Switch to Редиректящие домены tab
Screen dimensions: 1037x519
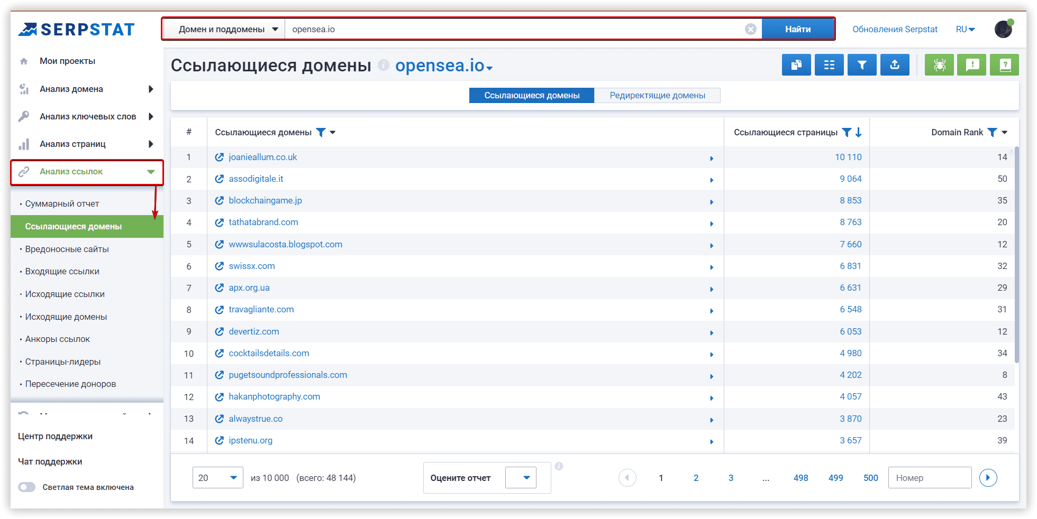coord(657,95)
